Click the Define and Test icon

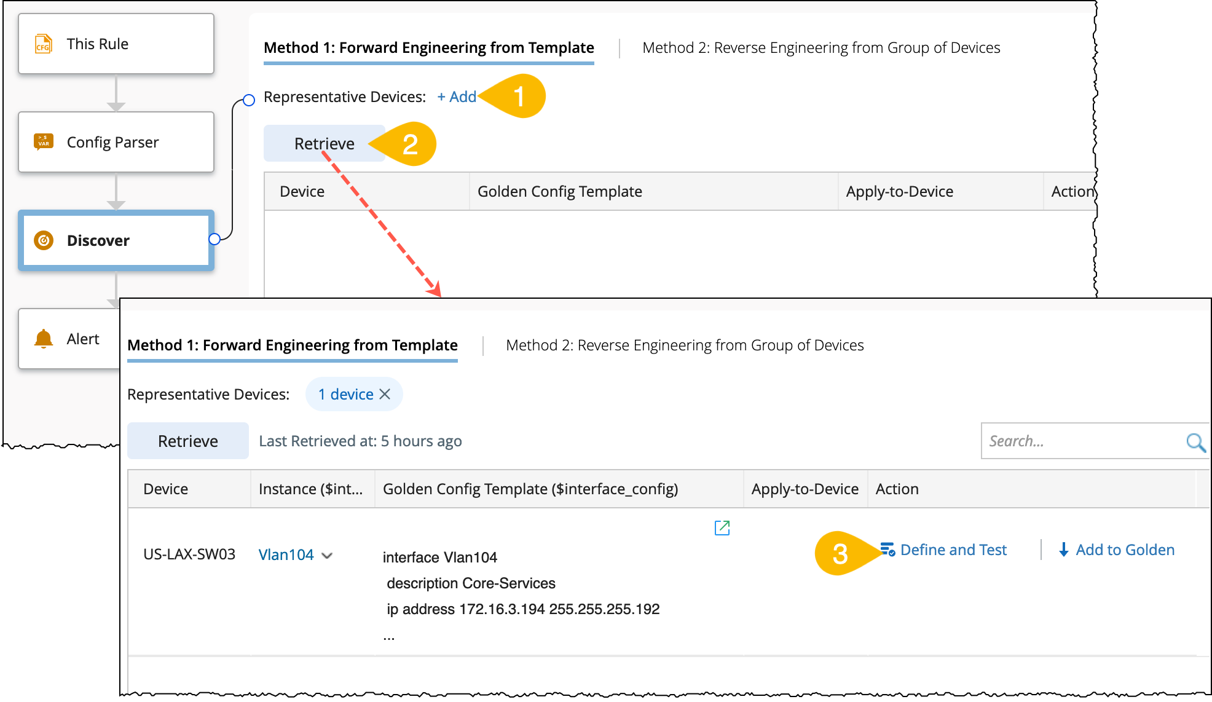click(887, 550)
